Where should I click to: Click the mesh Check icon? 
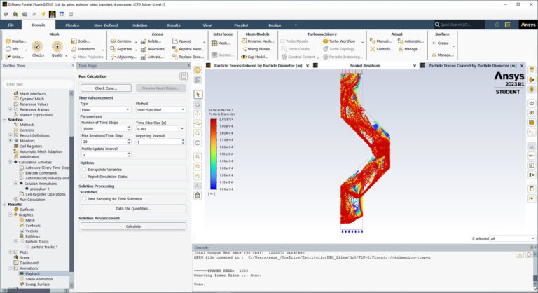click(x=37, y=46)
